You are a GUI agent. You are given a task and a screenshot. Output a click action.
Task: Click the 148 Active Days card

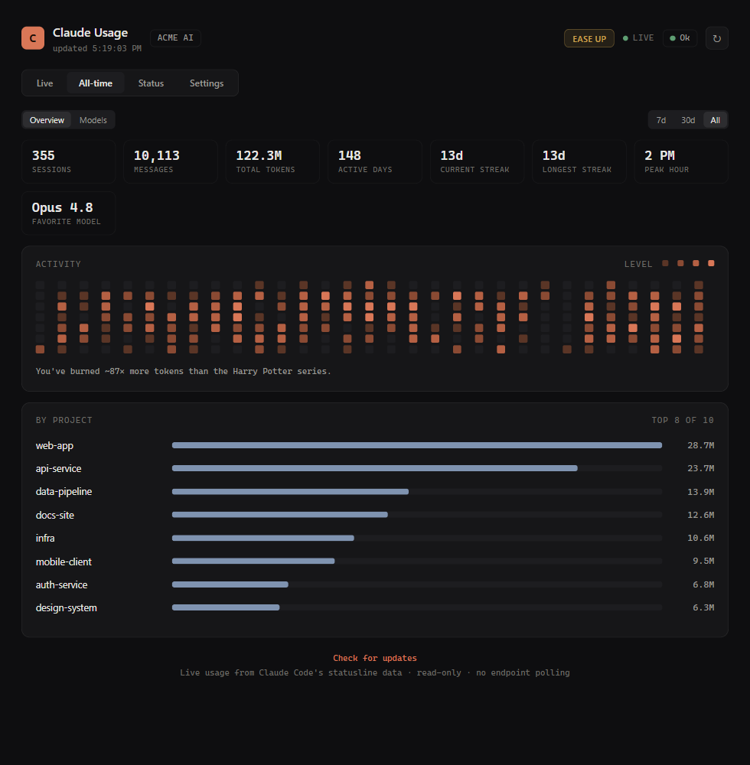pos(375,161)
